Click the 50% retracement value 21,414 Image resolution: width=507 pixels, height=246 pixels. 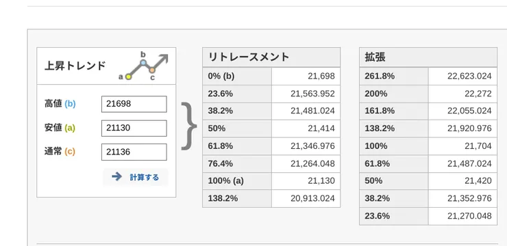pyautogui.click(x=321, y=128)
